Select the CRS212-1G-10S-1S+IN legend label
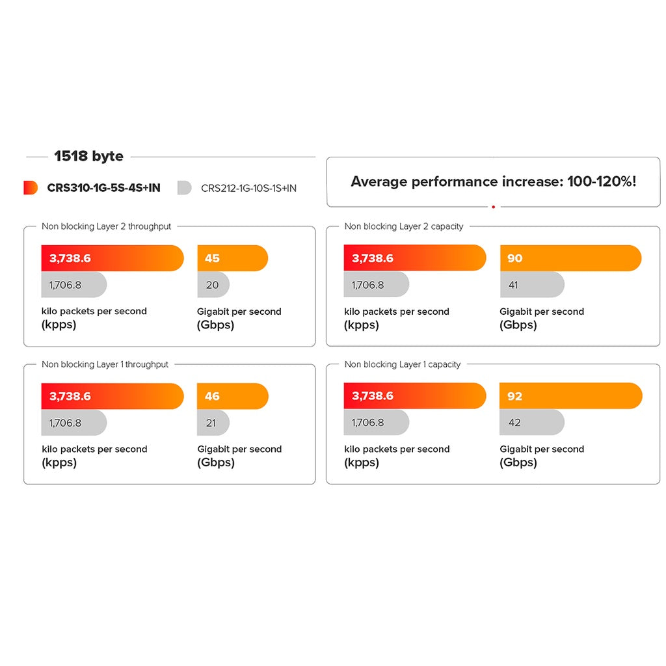Image resolution: width=666 pixels, height=666 pixels. click(248, 189)
